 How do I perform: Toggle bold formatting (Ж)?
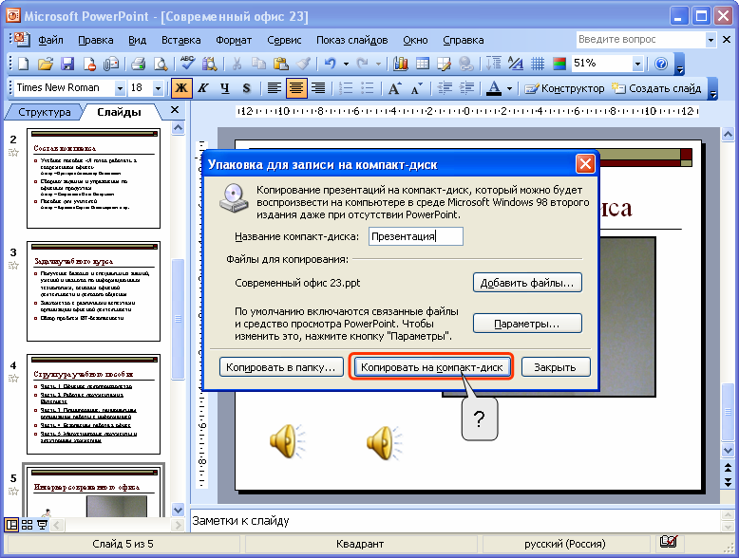[181, 88]
